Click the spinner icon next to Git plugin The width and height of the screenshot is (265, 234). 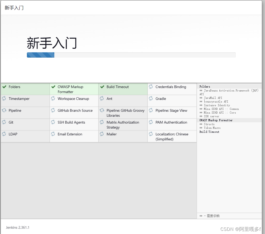pos(4,122)
